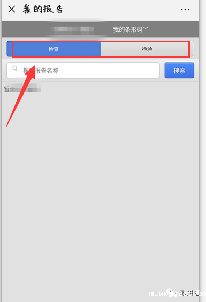Expand the 我的条形码 chevron arrow
The image size is (206, 302).
pyautogui.click(x=146, y=28)
